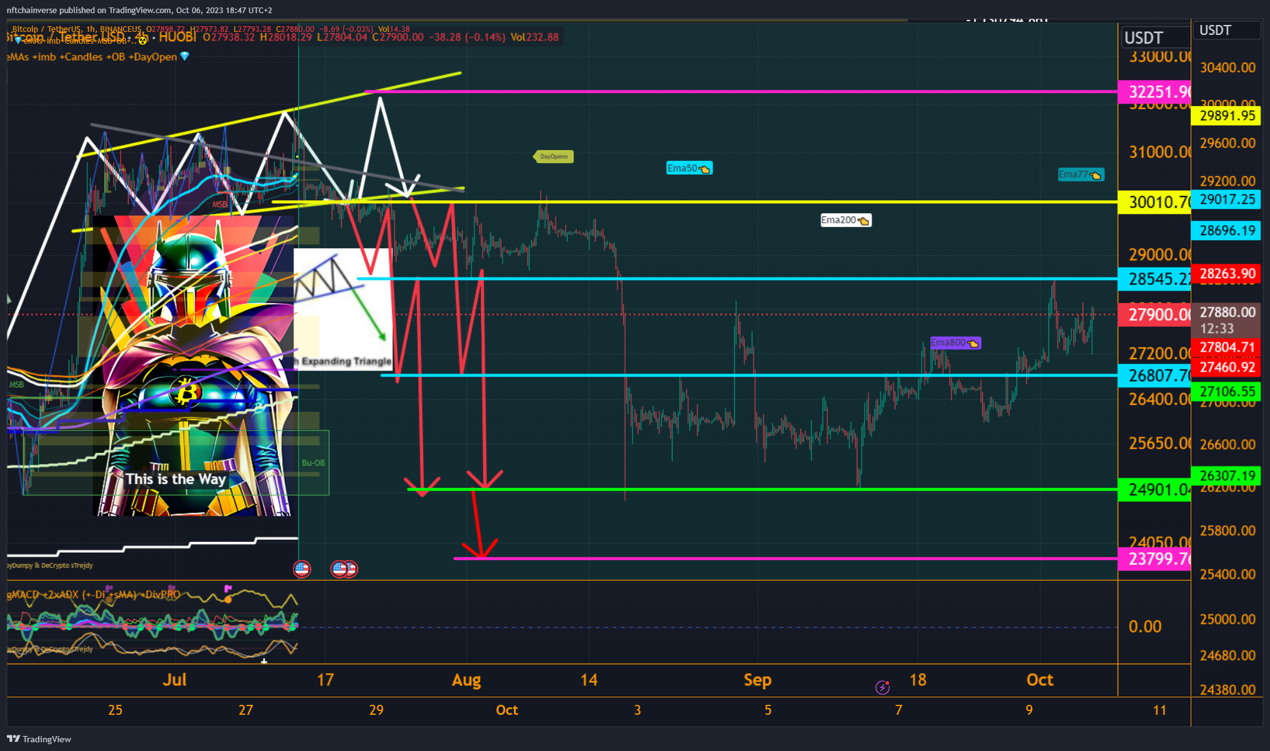This screenshot has width=1270, height=751.
Task: Click the 18 date label on the time axis
Action: tap(917, 679)
